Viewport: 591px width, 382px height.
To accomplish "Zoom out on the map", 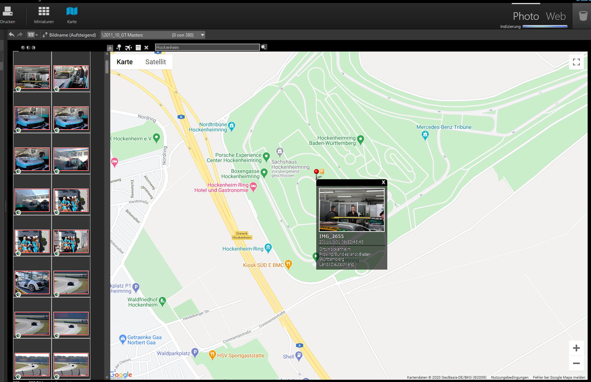I will 576,363.
